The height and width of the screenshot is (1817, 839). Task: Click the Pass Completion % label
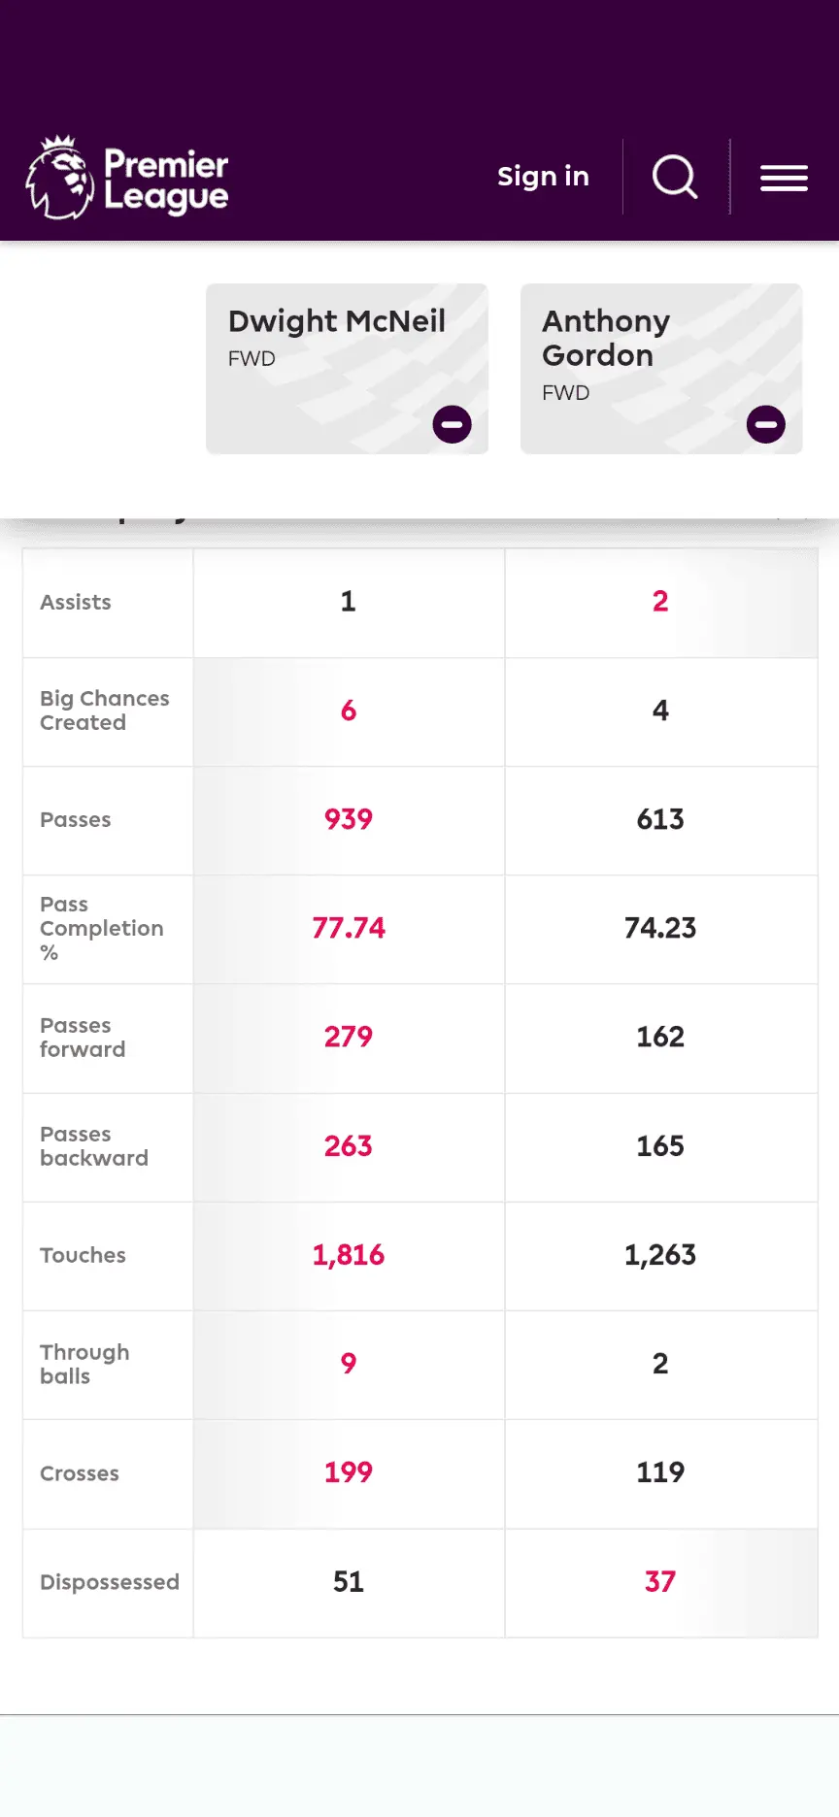(101, 928)
